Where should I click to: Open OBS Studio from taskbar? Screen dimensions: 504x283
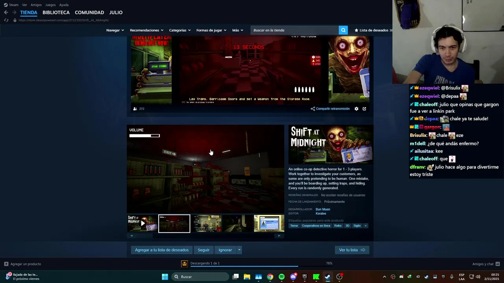339,277
